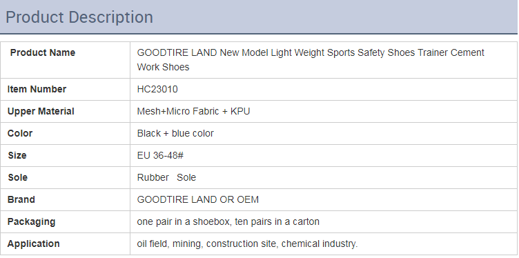This screenshot has height=258, width=519.
Task: Select the Application row label
Action: click(33, 244)
